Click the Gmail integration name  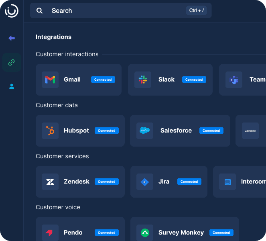pos(72,80)
